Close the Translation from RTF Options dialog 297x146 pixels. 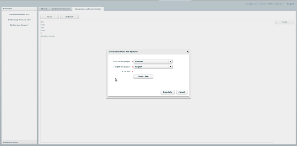pos(188,52)
